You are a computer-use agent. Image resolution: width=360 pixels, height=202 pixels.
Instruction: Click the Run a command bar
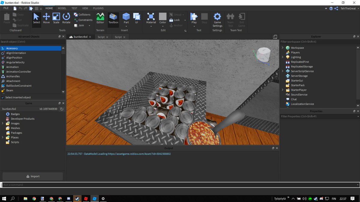click(180, 185)
